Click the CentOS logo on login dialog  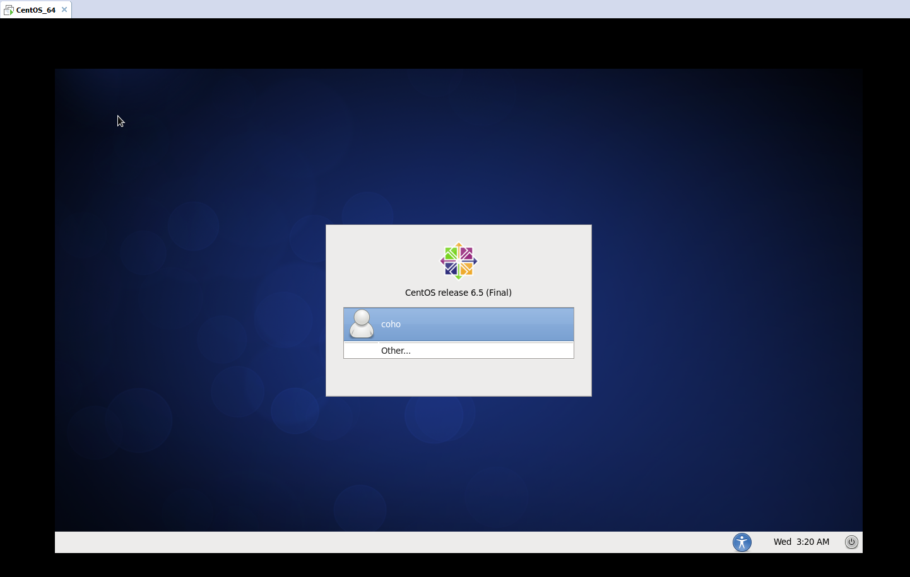point(459,261)
